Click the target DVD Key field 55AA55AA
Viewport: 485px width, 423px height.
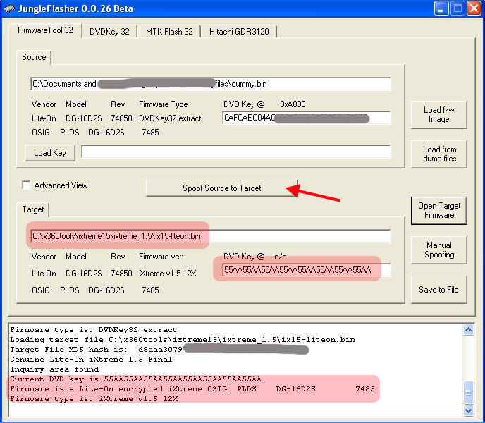point(307,270)
